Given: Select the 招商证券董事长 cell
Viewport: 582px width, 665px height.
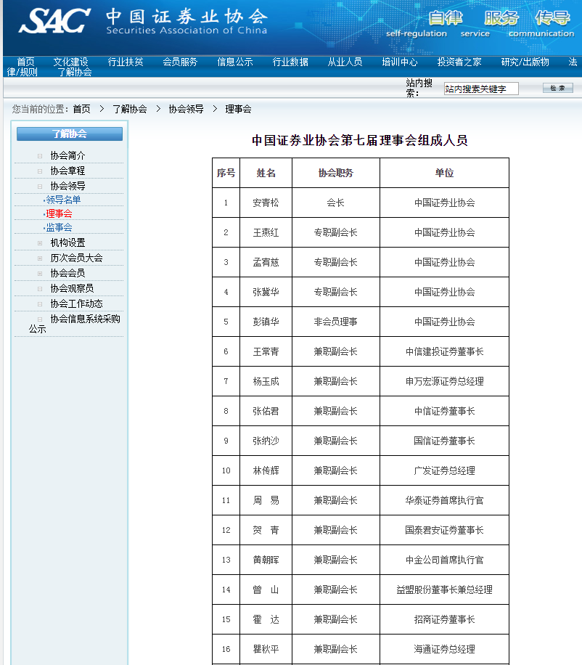Looking at the screenshot, I should [444, 619].
